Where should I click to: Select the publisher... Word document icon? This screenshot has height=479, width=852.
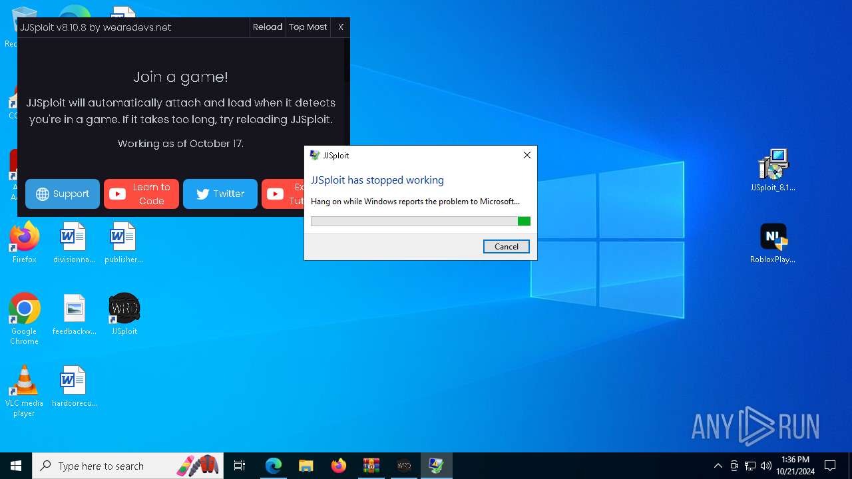pyautogui.click(x=124, y=243)
